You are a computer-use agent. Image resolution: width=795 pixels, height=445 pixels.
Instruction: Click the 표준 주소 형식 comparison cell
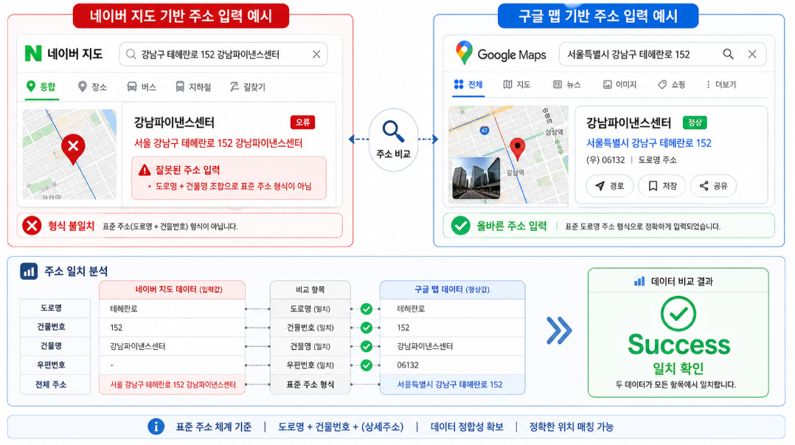(310, 384)
